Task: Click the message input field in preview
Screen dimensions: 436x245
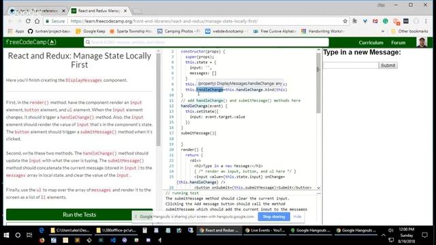Action: click(x=351, y=65)
